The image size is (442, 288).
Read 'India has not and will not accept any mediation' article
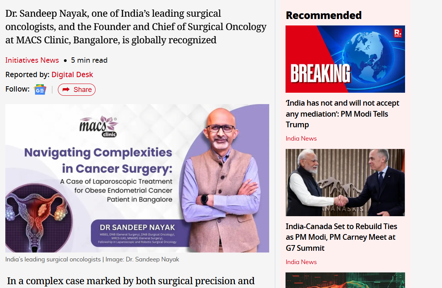pos(342,114)
